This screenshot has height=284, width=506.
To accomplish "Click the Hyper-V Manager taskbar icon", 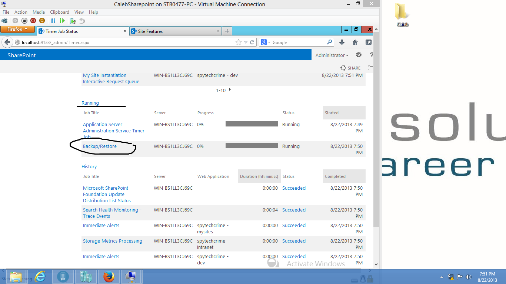I will [86, 277].
